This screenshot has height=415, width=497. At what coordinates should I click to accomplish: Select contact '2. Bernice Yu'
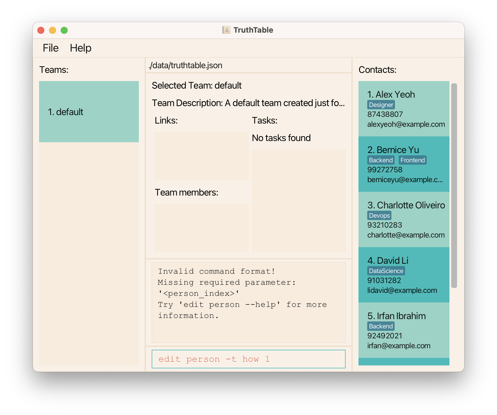tap(404, 164)
